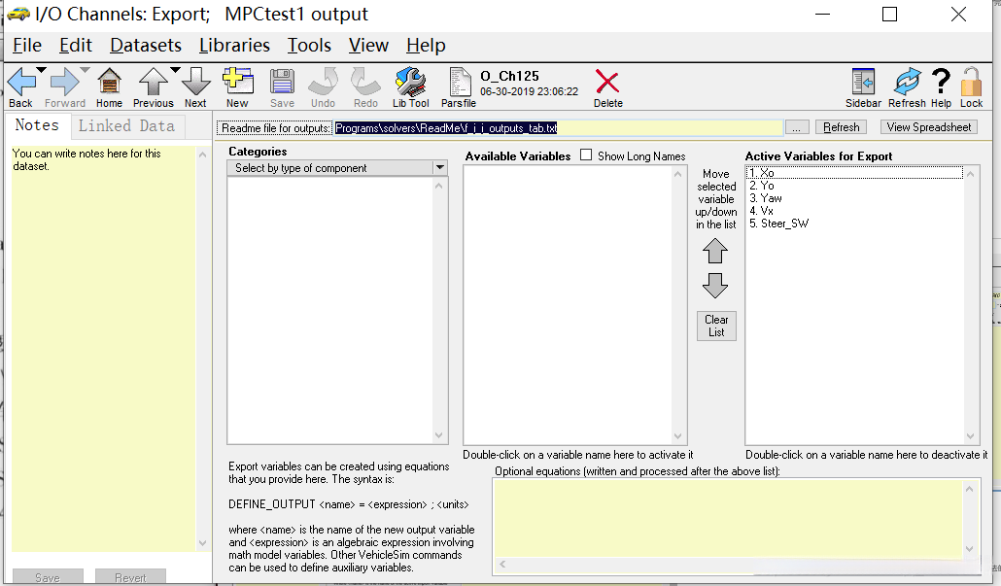
Task: Open the File menu
Action: click(27, 46)
